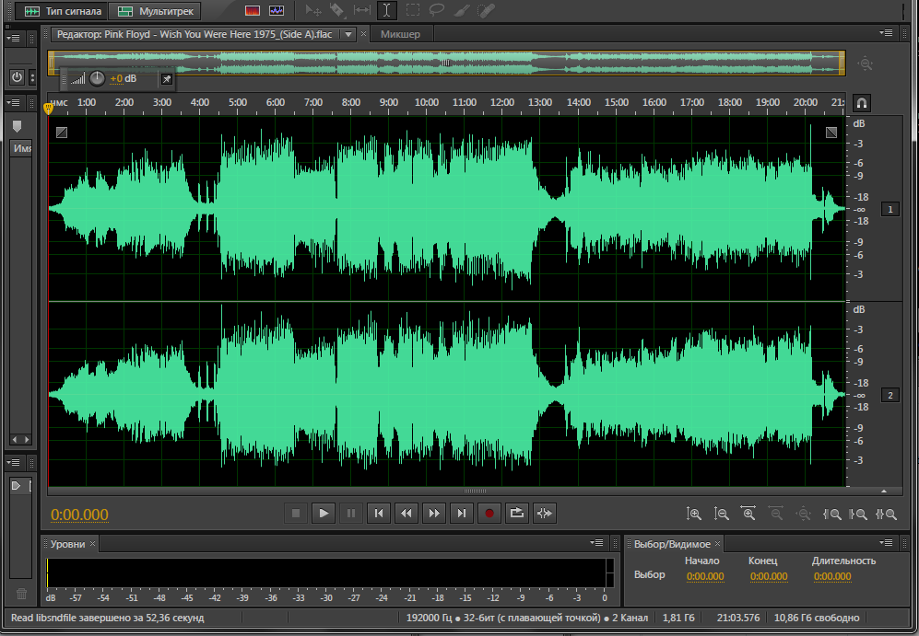Zoom out full in overview navigator

coord(866,64)
